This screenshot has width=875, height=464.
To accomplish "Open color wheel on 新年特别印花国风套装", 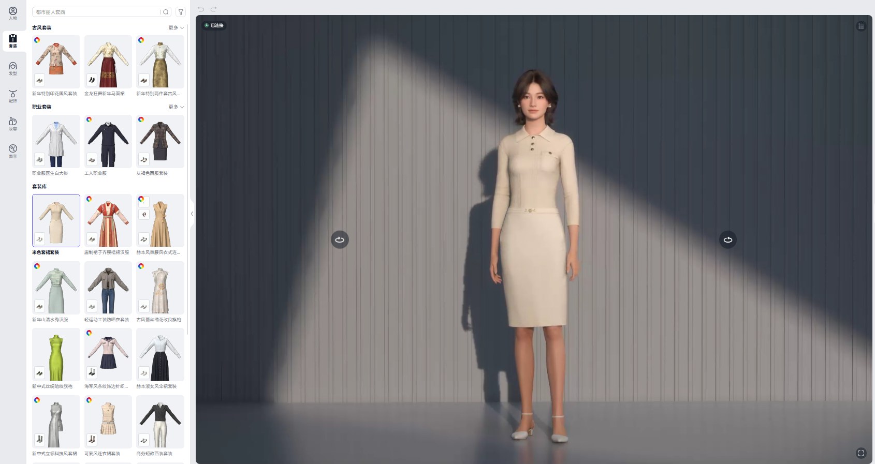I will coord(37,40).
